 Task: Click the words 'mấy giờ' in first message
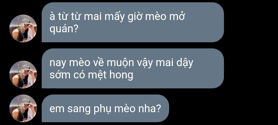tap(122, 17)
